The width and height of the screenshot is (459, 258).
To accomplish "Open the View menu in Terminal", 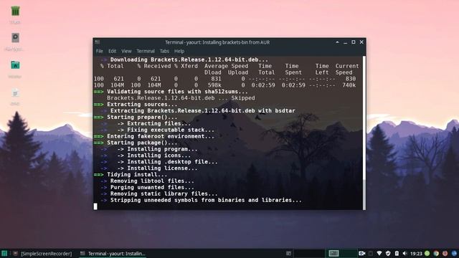I will point(126,51).
